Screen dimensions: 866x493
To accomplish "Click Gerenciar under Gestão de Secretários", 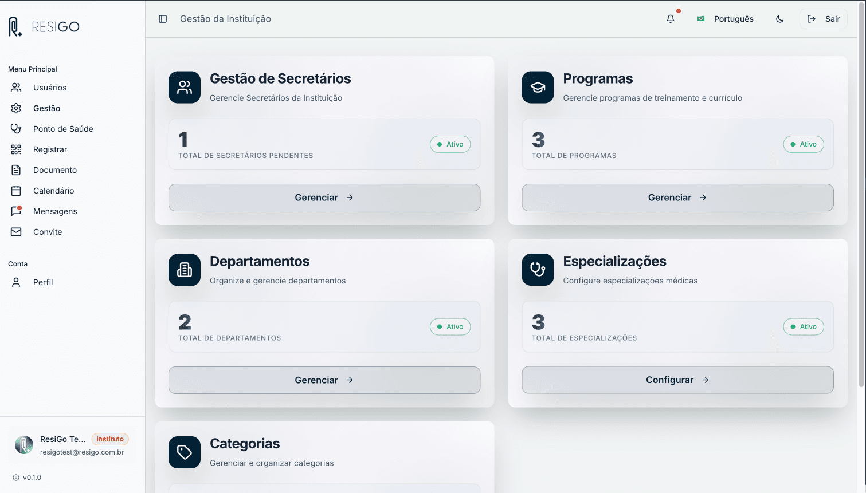I will [324, 198].
